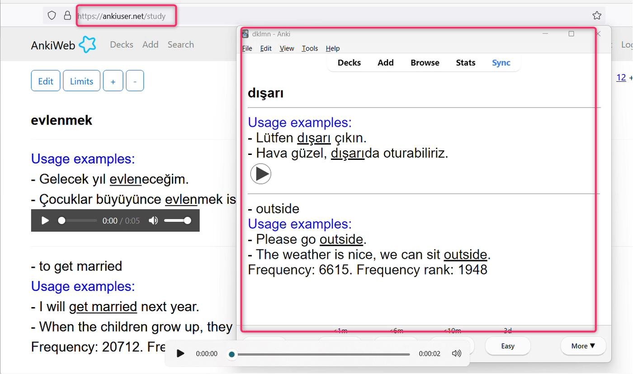The image size is (633, 374).
Task: Open the File menu in Anki
Action: pos(247,48)
